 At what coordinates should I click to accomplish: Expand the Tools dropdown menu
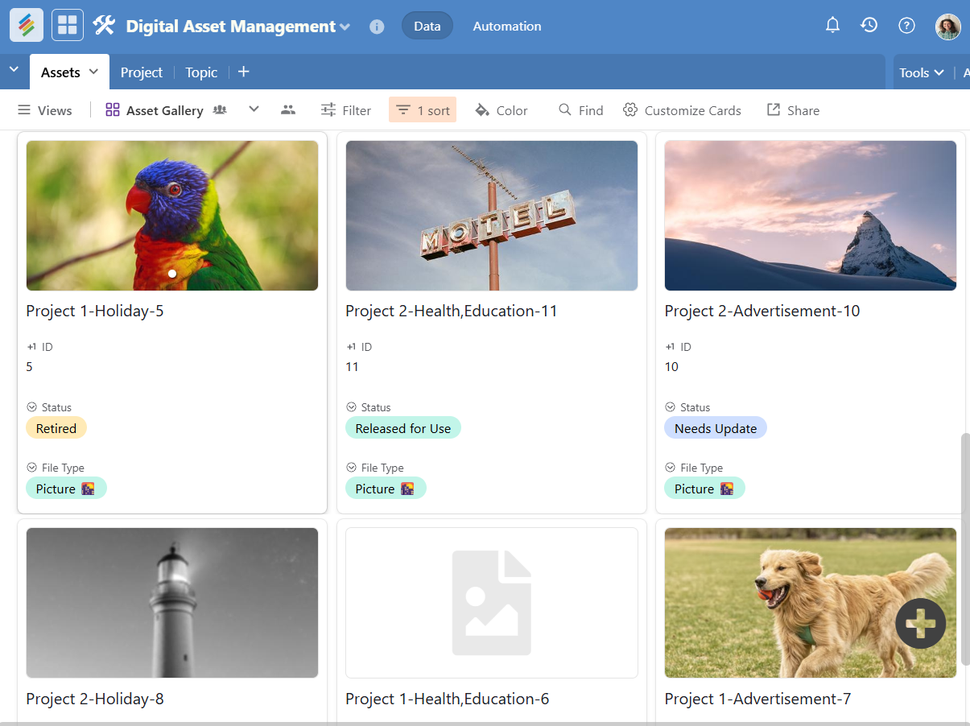pos(920,72)
